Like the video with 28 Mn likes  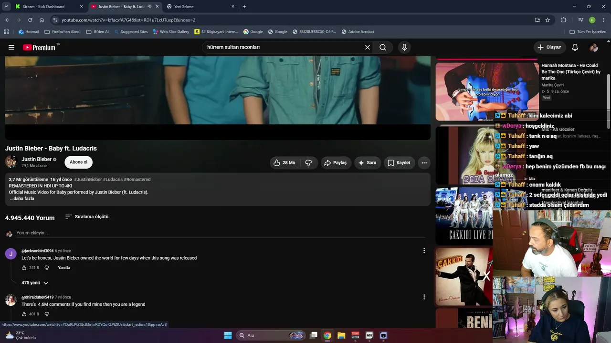click(284, 163)
